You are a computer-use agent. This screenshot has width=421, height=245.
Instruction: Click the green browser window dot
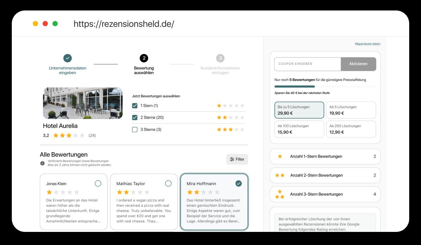(x=55, y=24)
